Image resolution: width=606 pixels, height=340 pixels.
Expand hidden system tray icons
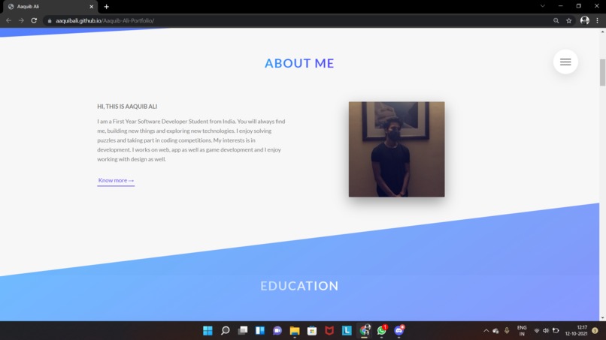[x=486, y=331]
